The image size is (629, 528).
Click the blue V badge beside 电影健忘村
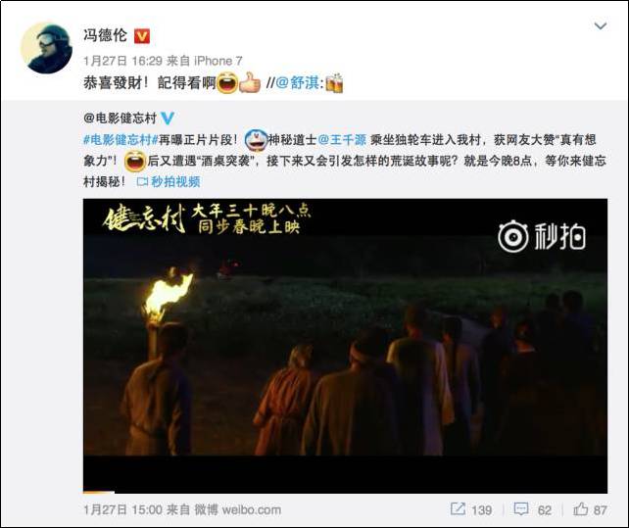point(168,118)
